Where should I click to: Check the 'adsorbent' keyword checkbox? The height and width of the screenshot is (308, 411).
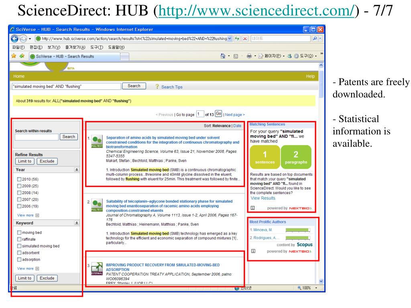tap(19, 253)
